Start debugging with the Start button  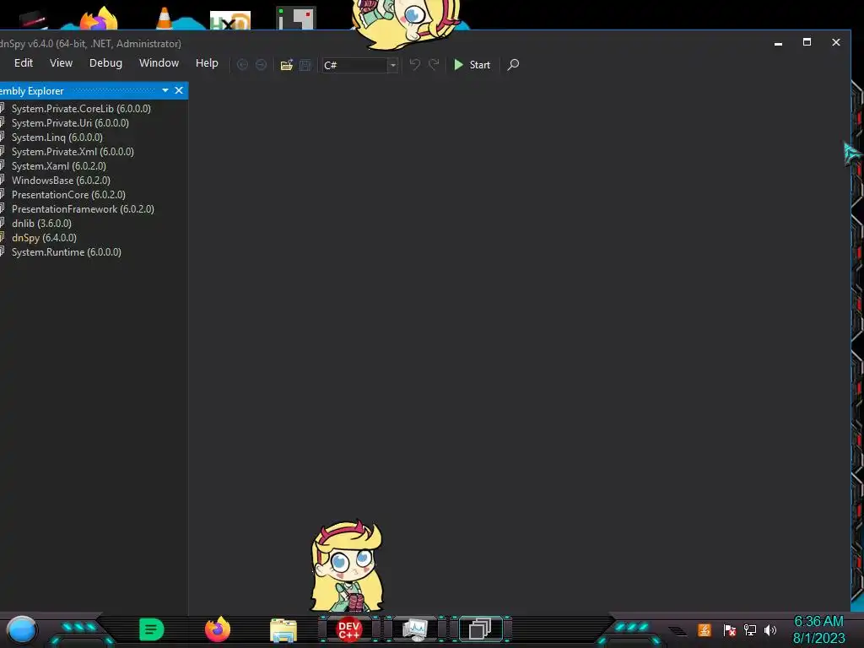click(472, 65)
